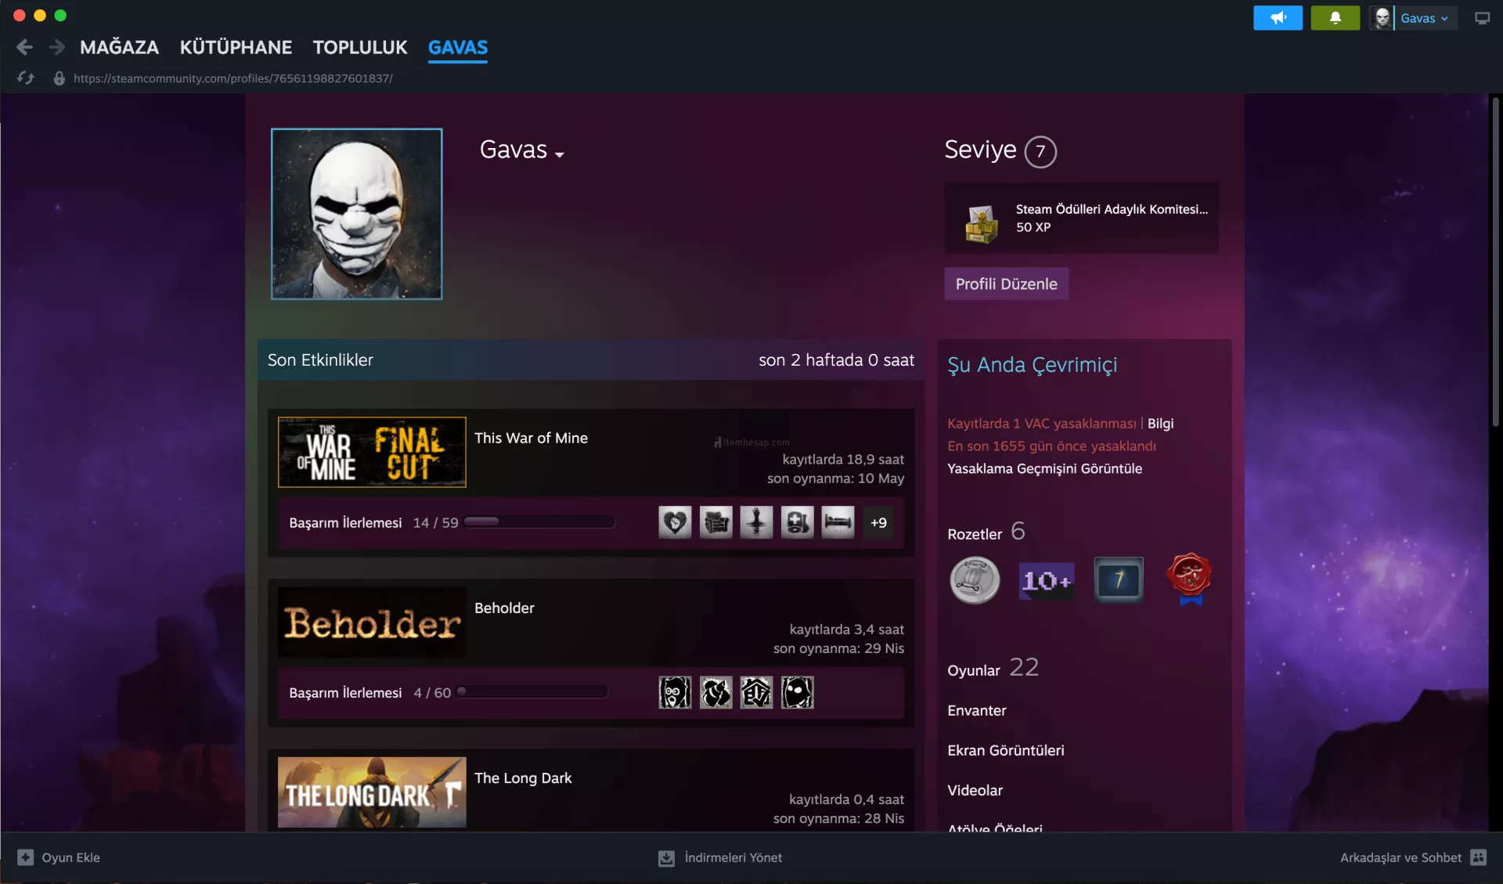
Task: Click the large Gavas profile avatar
Action: click(356, 214)
